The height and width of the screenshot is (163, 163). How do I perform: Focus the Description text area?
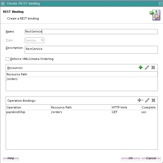(91, 50)
